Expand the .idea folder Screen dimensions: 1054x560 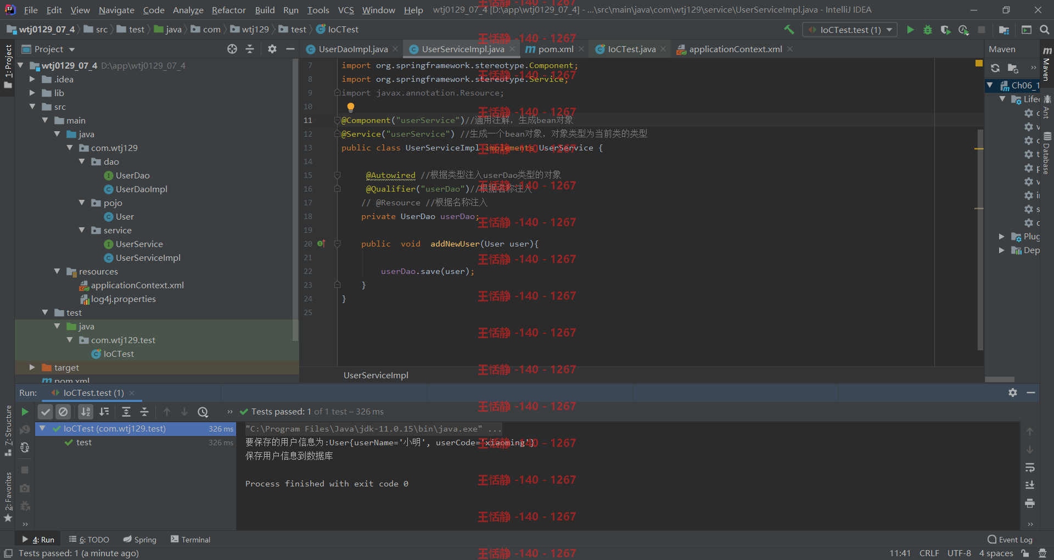(x=32, y=79)
